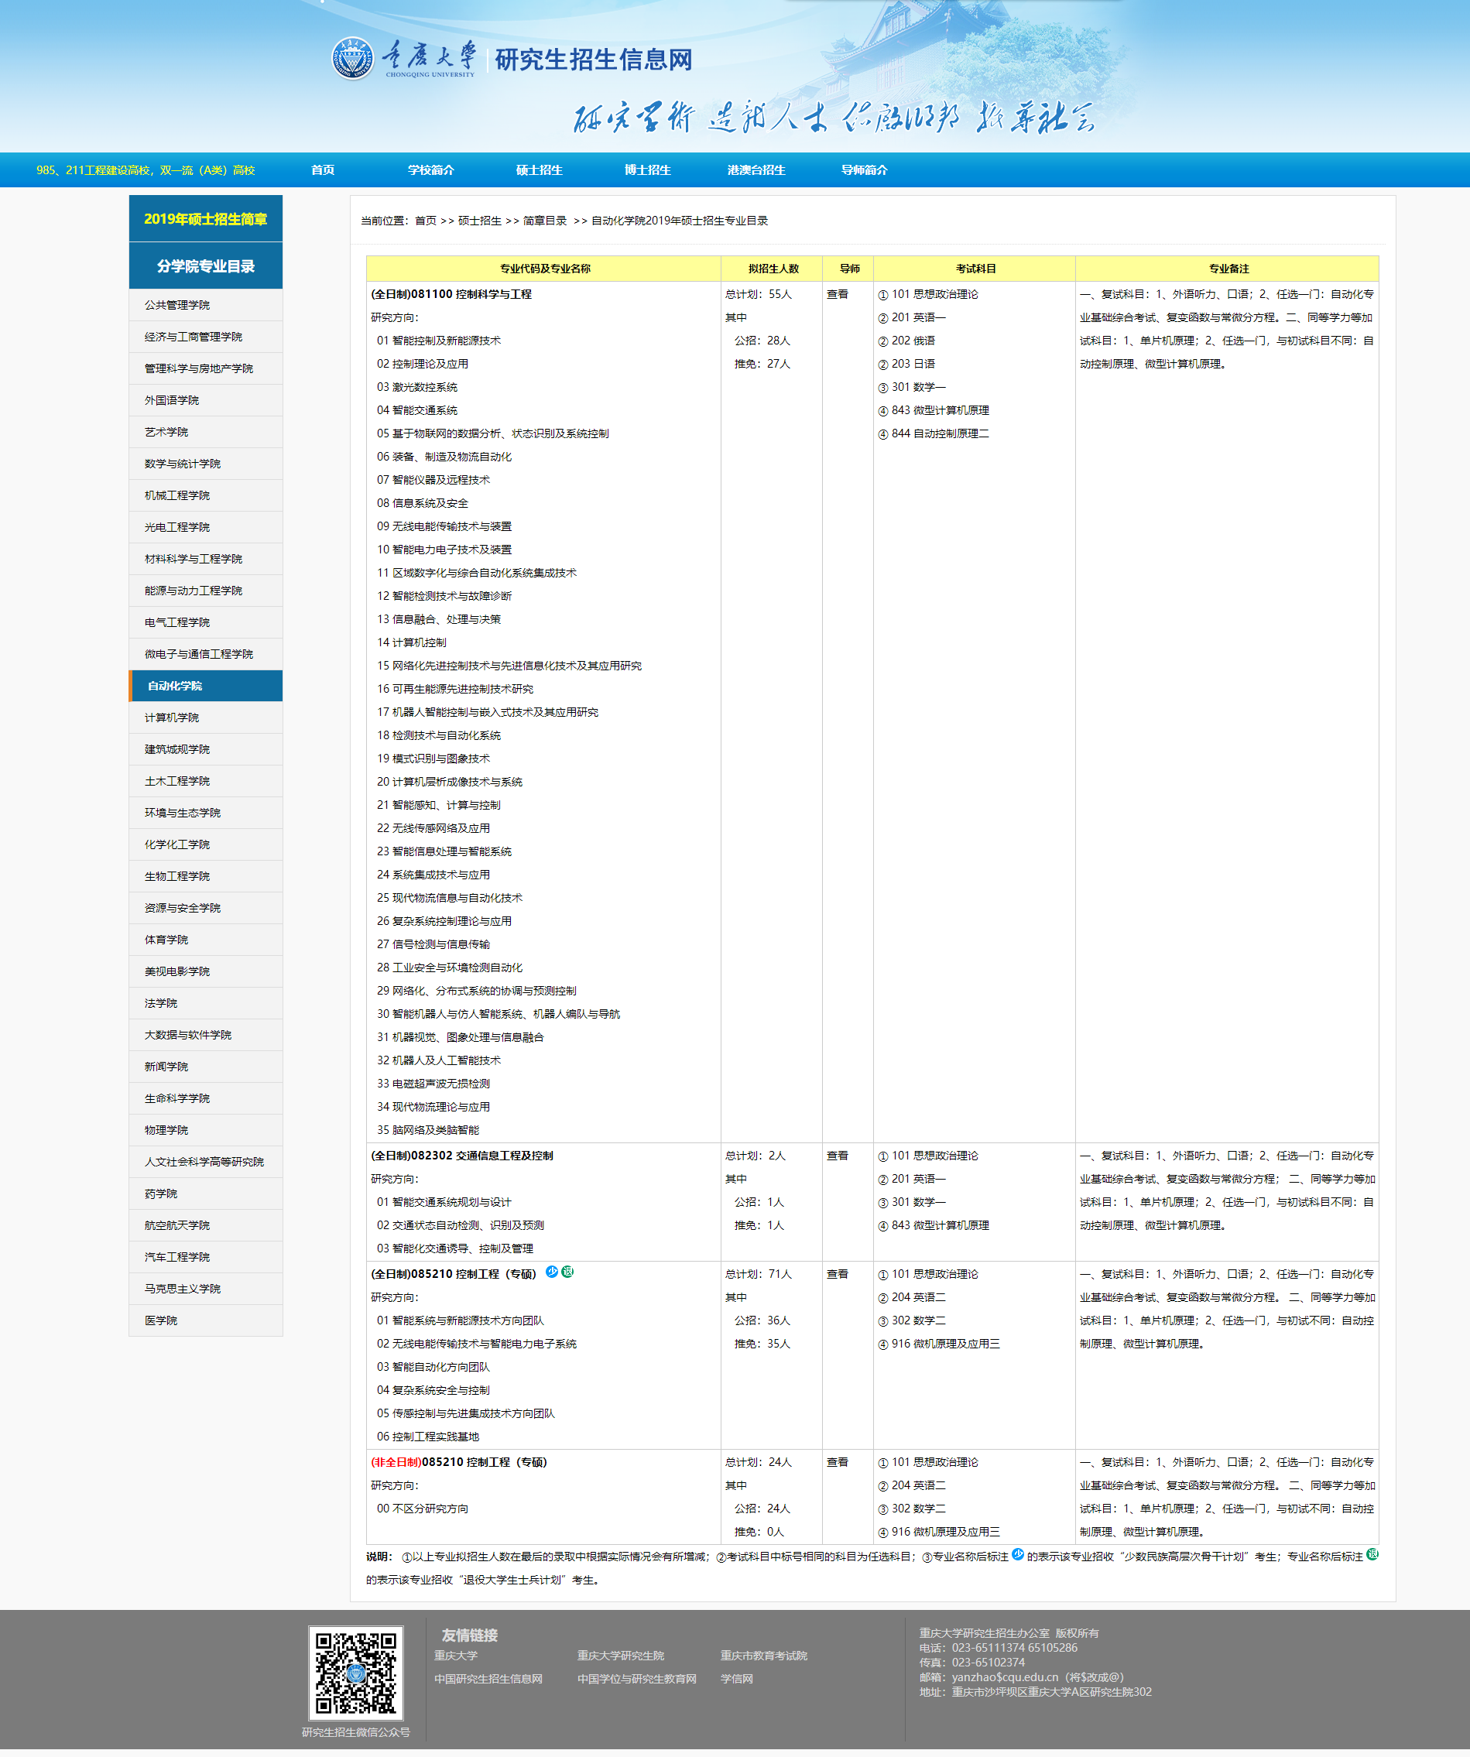Select 经济与工商管理学院 in the sidebar
The width and height of the screenshot is (1470, 1757).
point(206,337)
